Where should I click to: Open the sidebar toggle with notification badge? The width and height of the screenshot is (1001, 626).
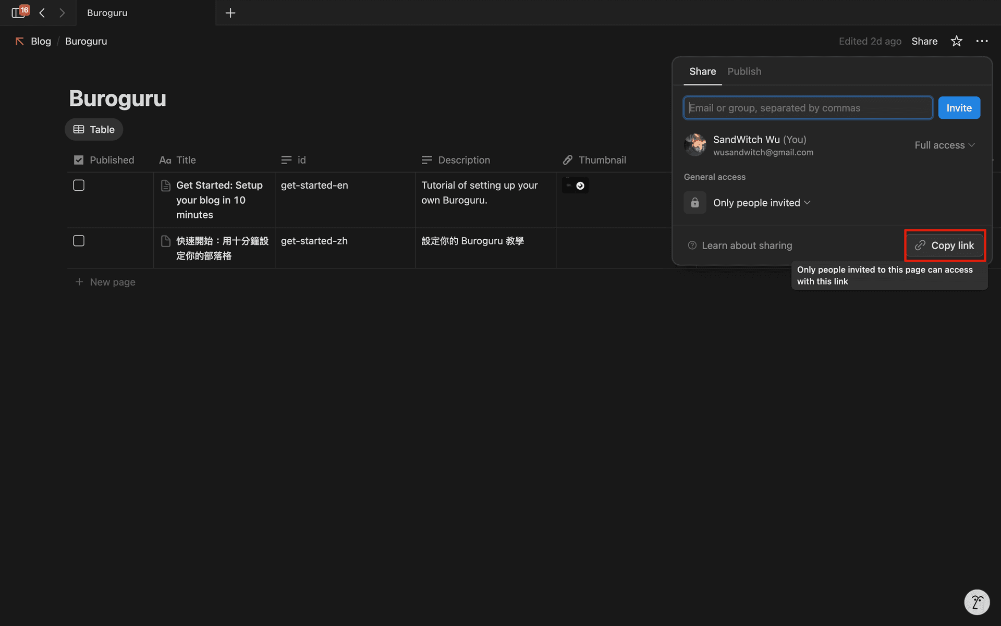pyautogui.click(x=19, y=13)
